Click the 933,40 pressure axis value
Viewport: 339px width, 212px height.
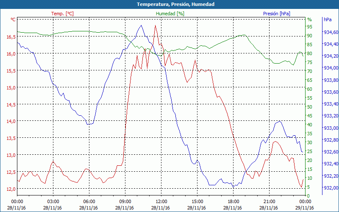pos(331,104)
